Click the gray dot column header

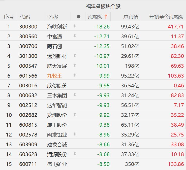[78, 17]
